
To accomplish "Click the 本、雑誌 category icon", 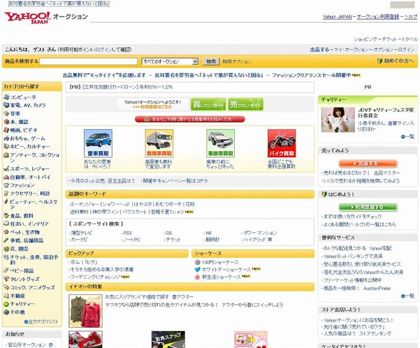I will [6, 122].
